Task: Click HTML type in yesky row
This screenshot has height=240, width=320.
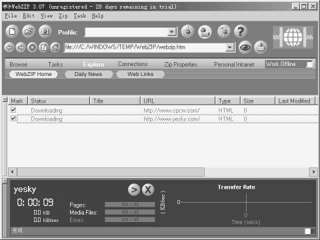Action: point(226,119)
